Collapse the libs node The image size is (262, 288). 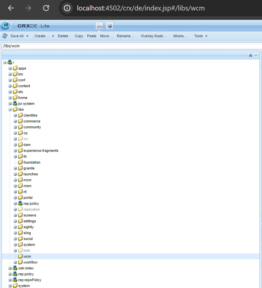click(10, 109)
